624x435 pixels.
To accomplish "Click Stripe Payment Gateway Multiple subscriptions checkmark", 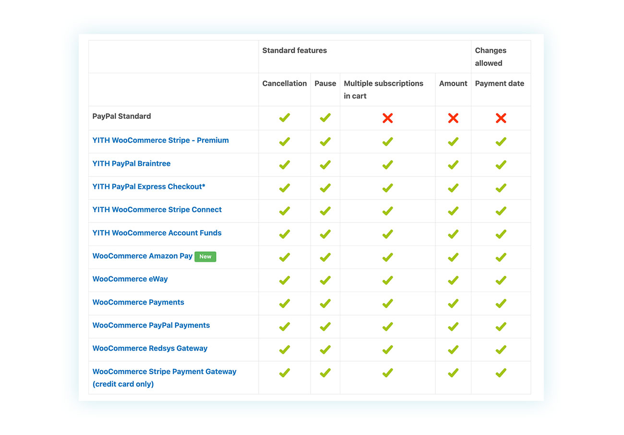I will click(x=388, y=373).
